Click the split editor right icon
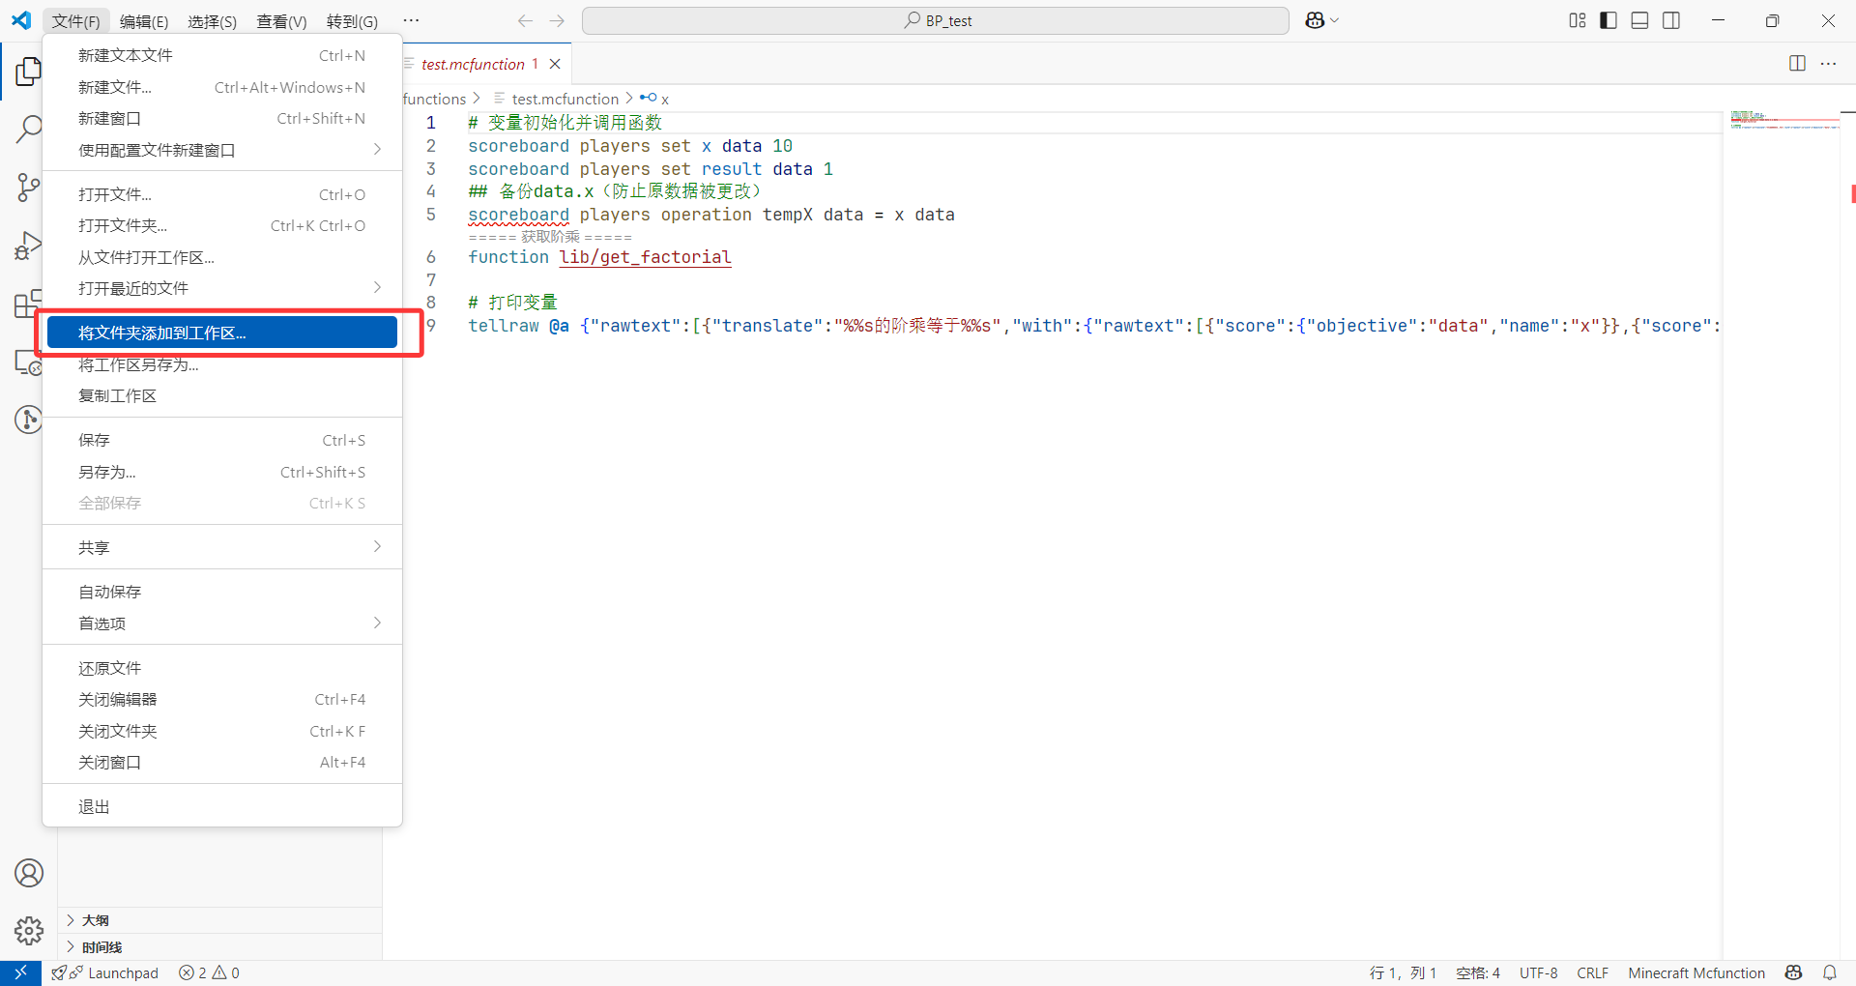The image size is (1856, 986). 1797,64
